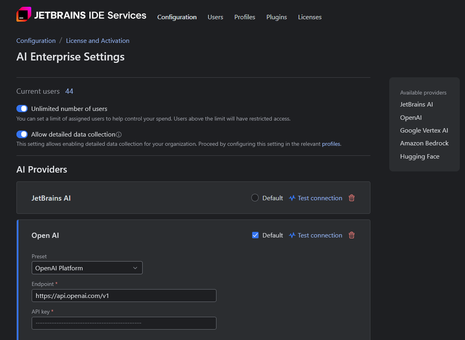Viewport: 465px width, 340px height.
Task: Disable the Unlimited number of users toggle
Action: pyautogui.click(x=22, y=108)
